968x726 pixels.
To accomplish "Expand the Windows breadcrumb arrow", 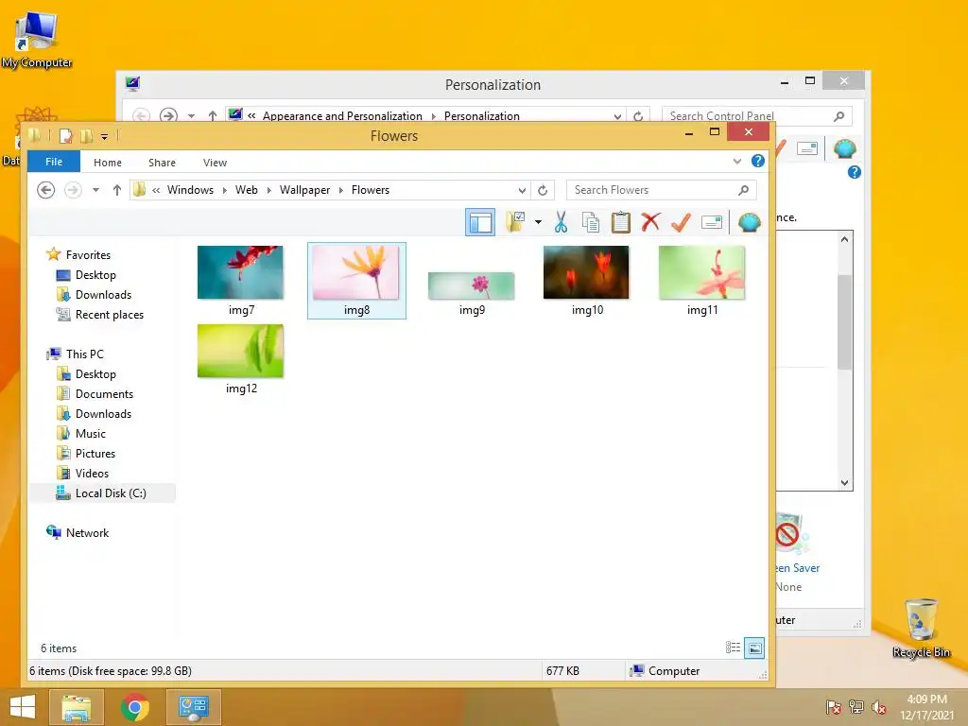I will click(x=224, y=190).
